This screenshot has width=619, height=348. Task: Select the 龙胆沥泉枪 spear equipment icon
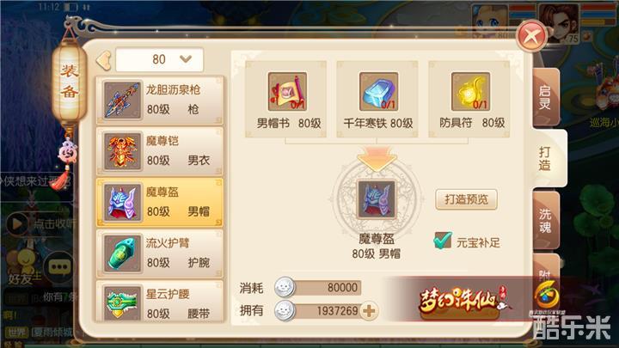tap(122, 100)
